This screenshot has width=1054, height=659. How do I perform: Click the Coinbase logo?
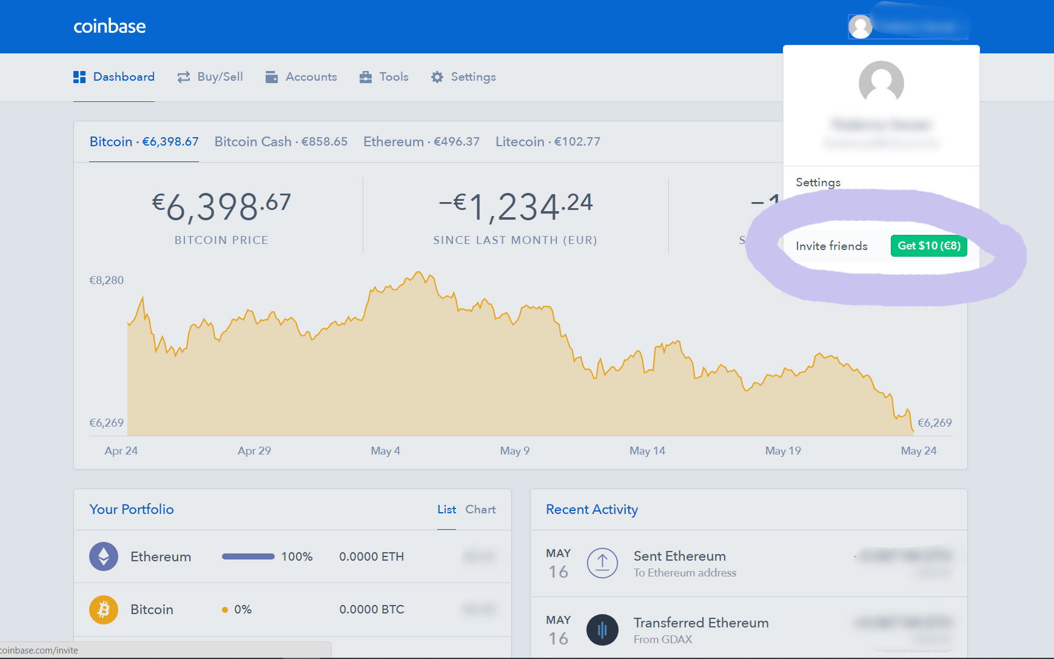(x=110, y=26)
